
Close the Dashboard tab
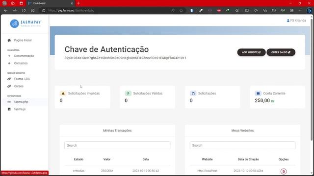point(72,3)
